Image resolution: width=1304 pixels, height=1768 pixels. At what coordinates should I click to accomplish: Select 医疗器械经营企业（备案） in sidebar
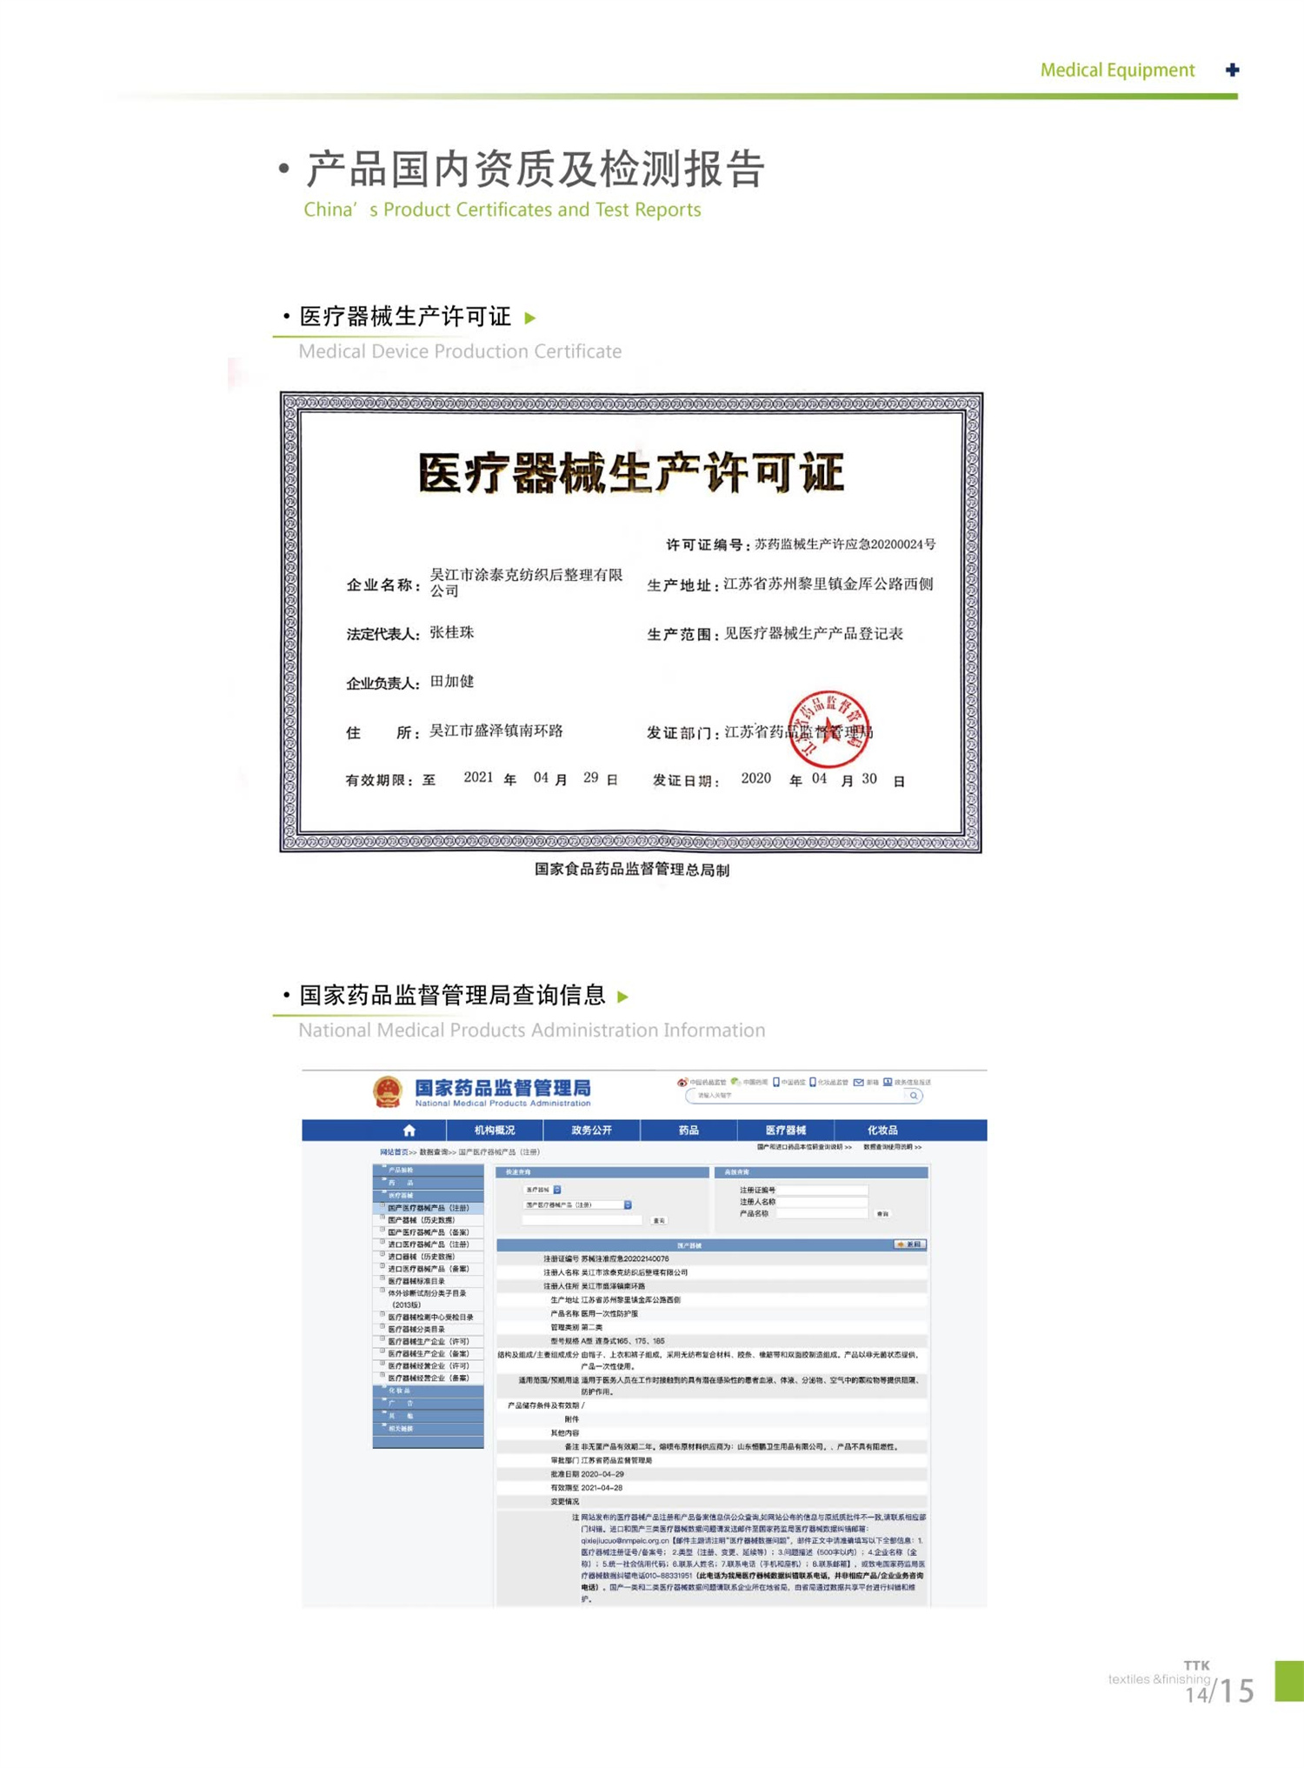pos(429,1378)
